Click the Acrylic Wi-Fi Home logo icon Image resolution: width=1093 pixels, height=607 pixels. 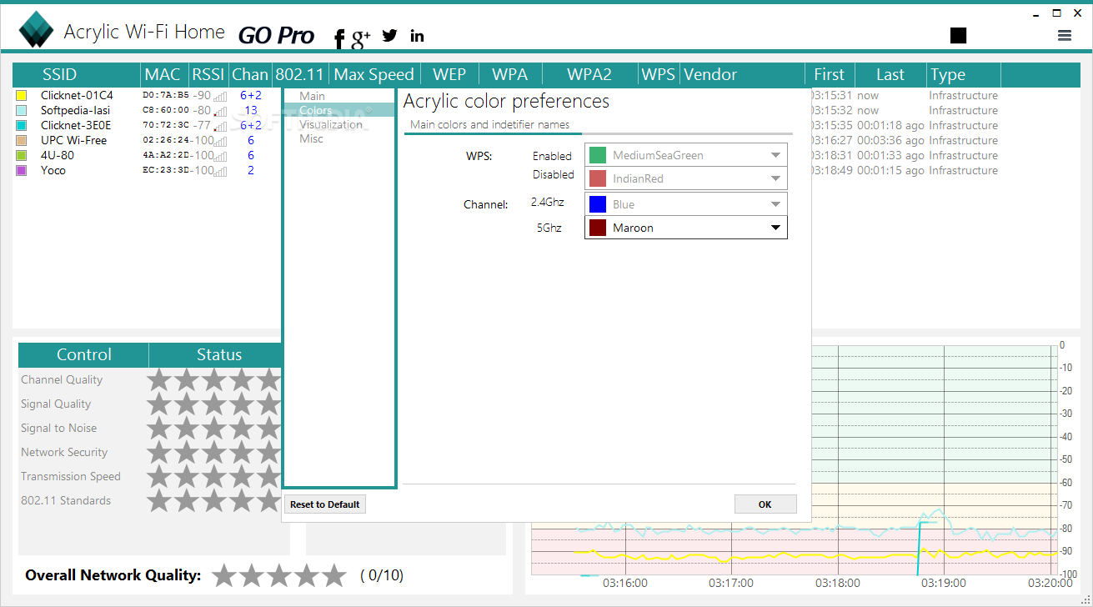click(x=37, y=30)
